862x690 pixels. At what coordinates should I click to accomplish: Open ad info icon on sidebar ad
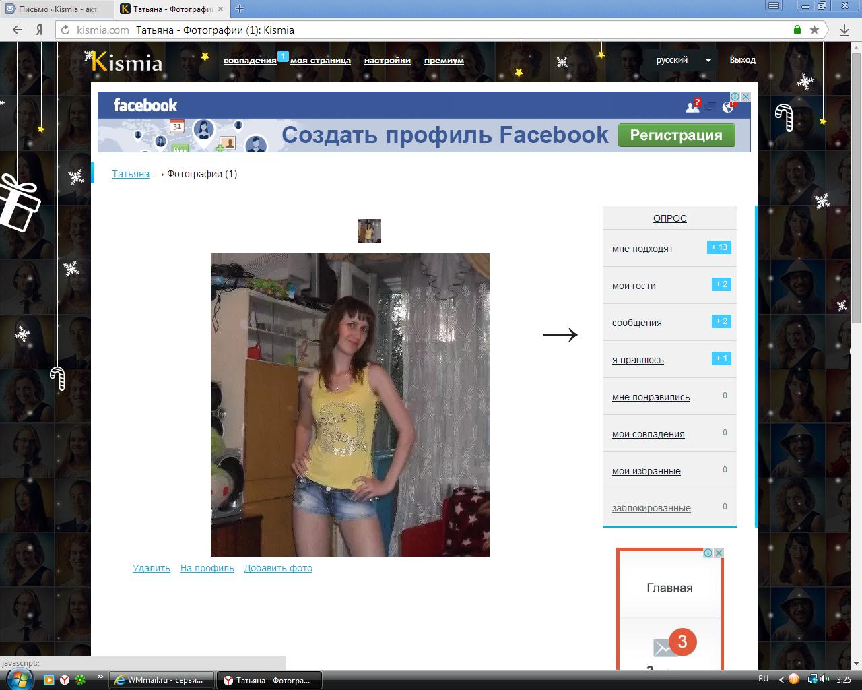click(x=708, y=553)
